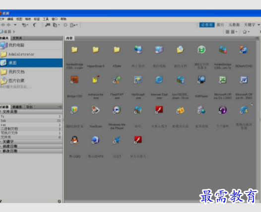Screen dimensions: 261x212
Task: Select the HyperSnap 6 folder thumbnail
Action: [x=96, y=50]
